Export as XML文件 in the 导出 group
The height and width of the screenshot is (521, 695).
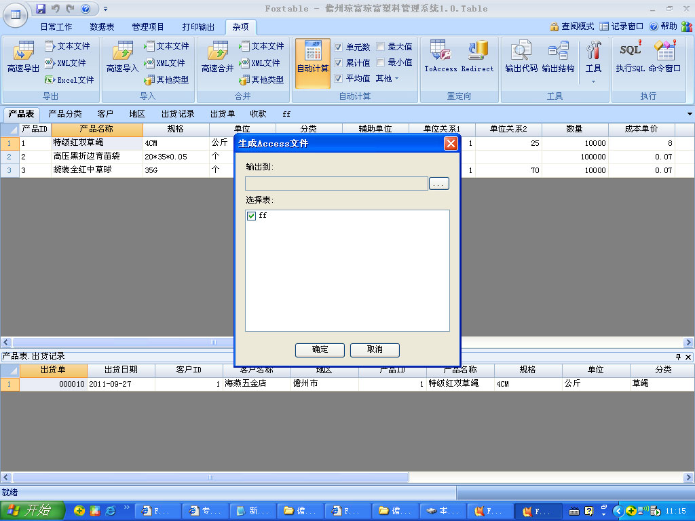coord(66,63)
